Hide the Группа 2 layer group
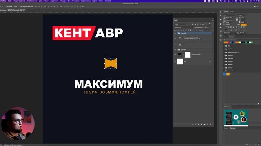Image resolution: width=261 pixels, height=146 pixels. point(175,33)
